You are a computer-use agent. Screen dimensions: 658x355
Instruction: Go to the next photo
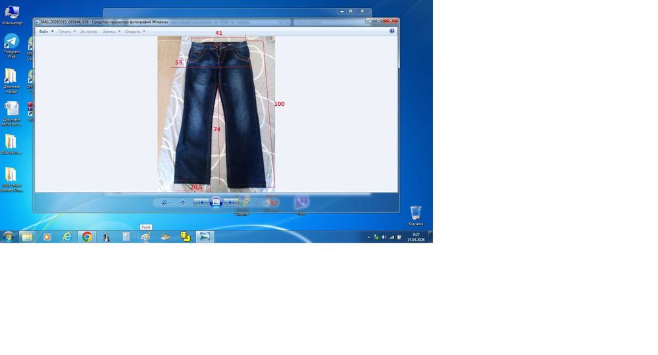coord(230,202)
